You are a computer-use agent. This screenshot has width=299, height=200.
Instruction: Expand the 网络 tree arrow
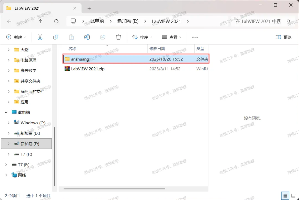6,175
